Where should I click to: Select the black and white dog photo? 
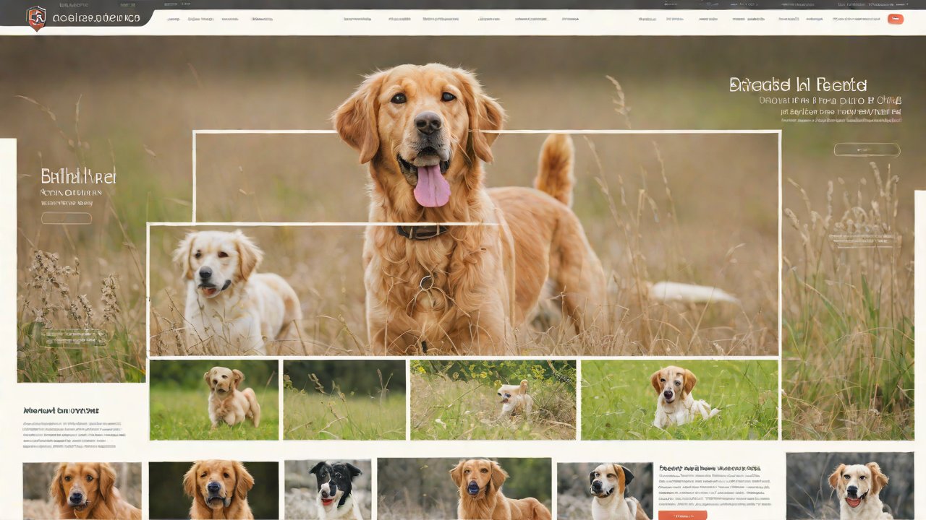(328, 490)
